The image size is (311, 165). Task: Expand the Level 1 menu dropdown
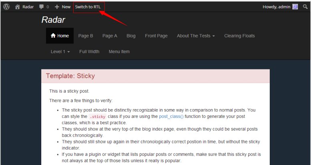tap(60, 52)
